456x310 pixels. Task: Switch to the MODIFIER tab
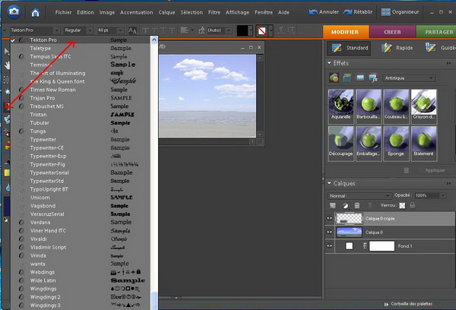pos(345,32)
